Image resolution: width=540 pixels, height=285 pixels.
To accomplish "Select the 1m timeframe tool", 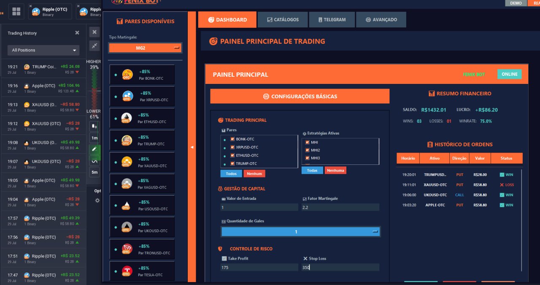I will tap(94, 137).
